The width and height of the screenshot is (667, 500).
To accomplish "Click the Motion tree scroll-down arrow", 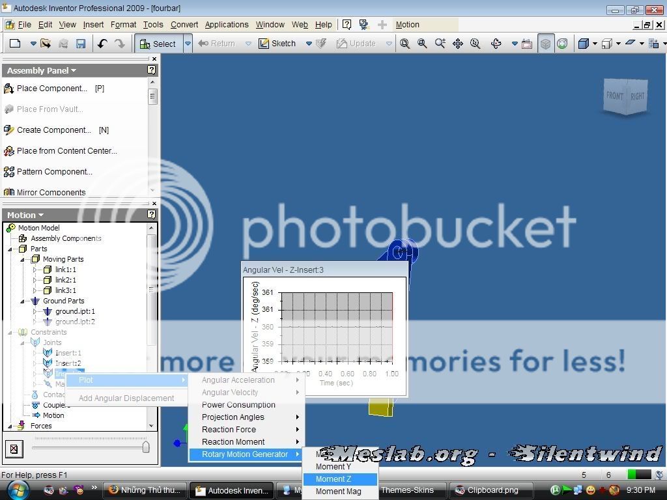I will tap(151, 426).
